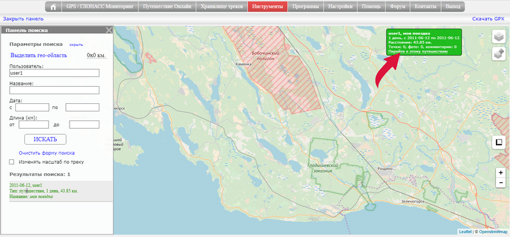Click 'Выделить гео-область' link

coord(38,55)
